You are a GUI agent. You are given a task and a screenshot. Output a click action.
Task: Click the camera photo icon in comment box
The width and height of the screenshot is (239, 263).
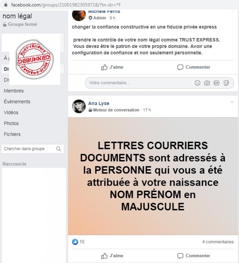(207, 83)
